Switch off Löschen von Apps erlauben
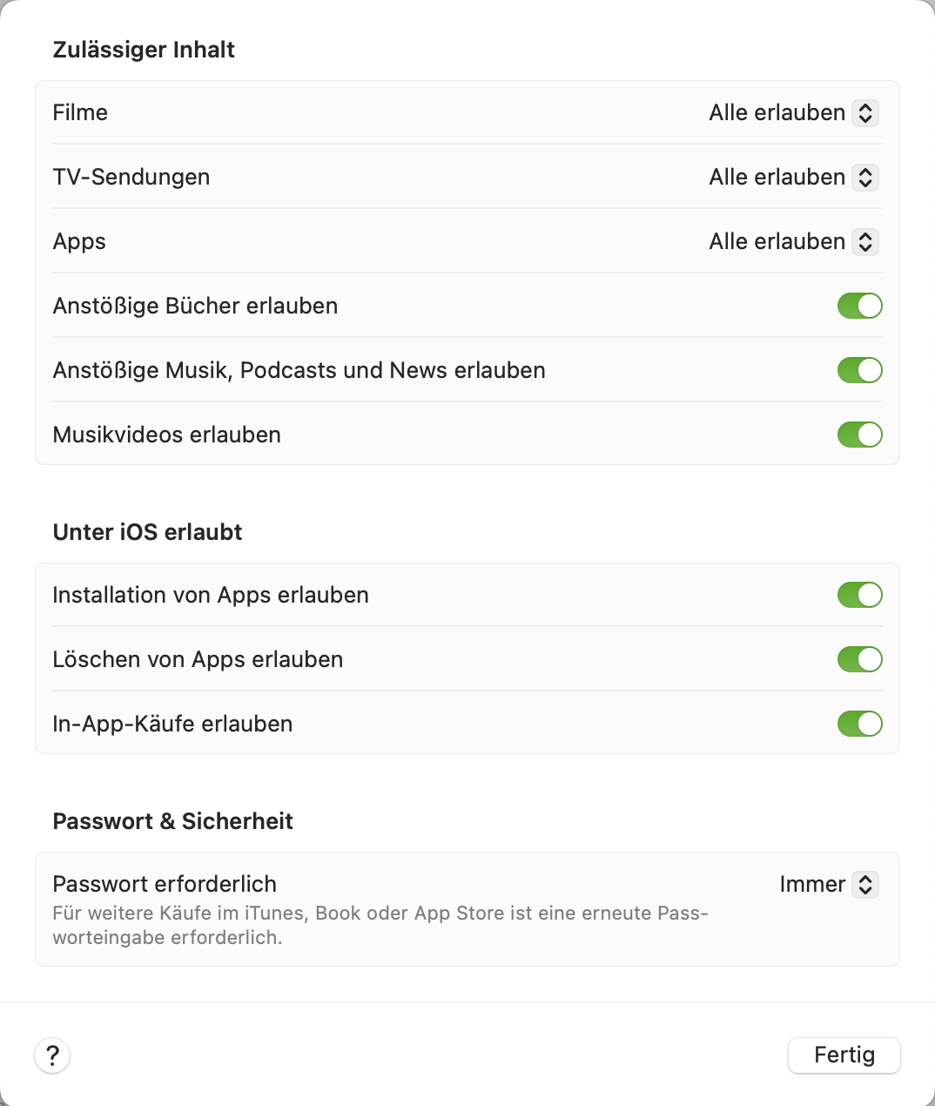 859,660
